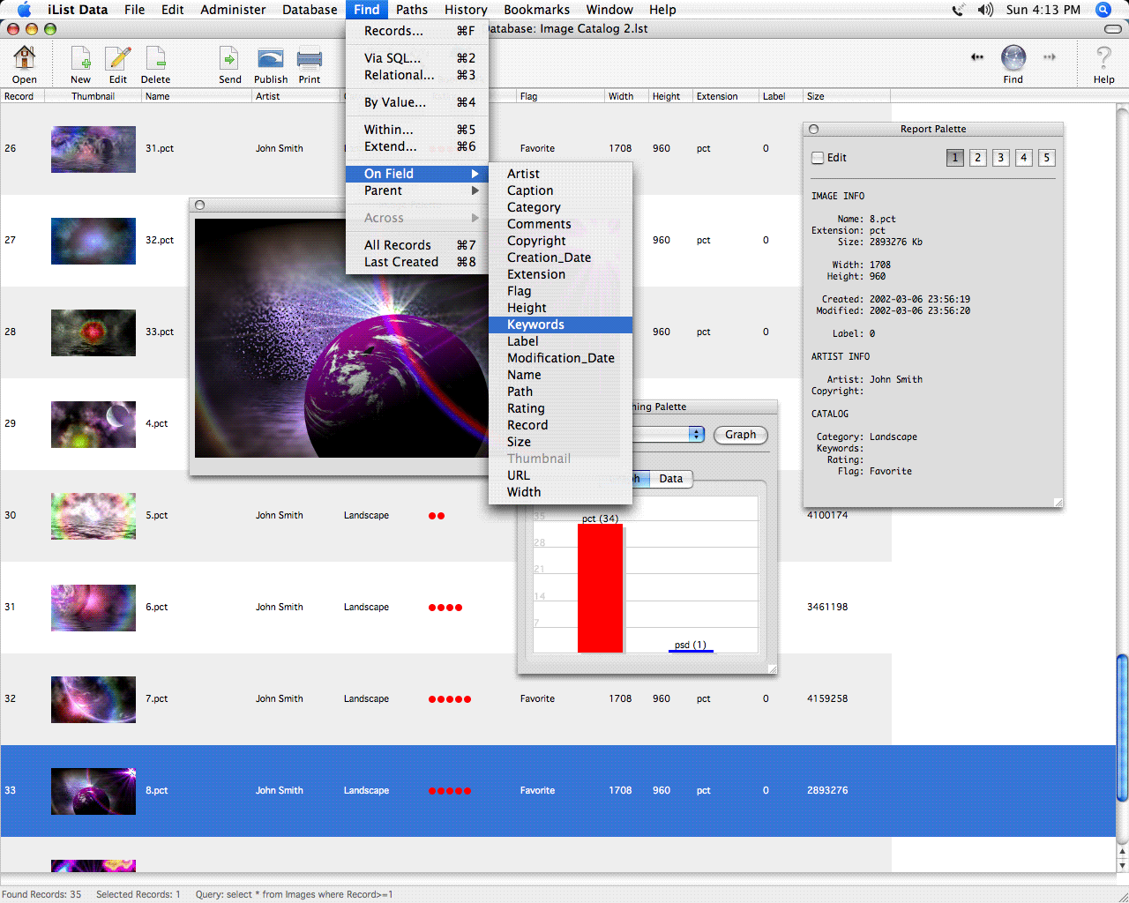Enable the Edit checkbox in Report Palette
The height and width of the screenshot is (903, 1129).
pos(818,158)
